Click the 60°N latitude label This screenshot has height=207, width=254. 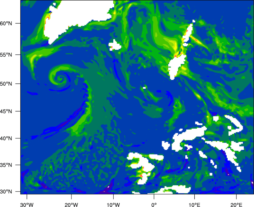(x=6, y=23)
